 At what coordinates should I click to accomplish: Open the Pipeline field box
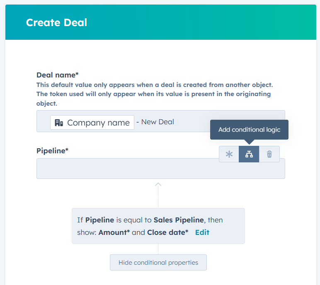tap(124, 169)
